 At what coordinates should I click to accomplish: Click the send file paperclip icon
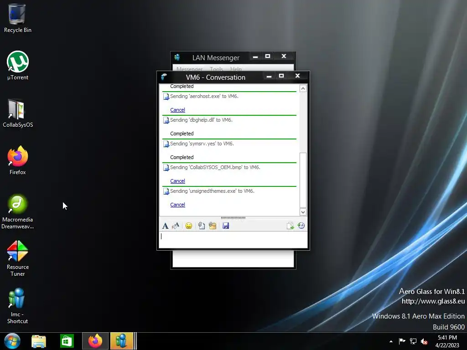point(201,226)
